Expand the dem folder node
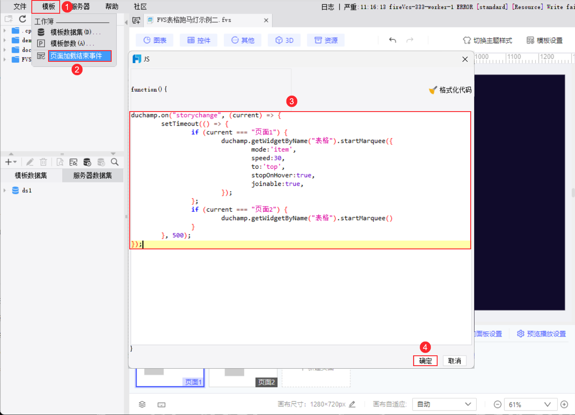Viewport: 575px width, 415px height. tap(5, 40)
